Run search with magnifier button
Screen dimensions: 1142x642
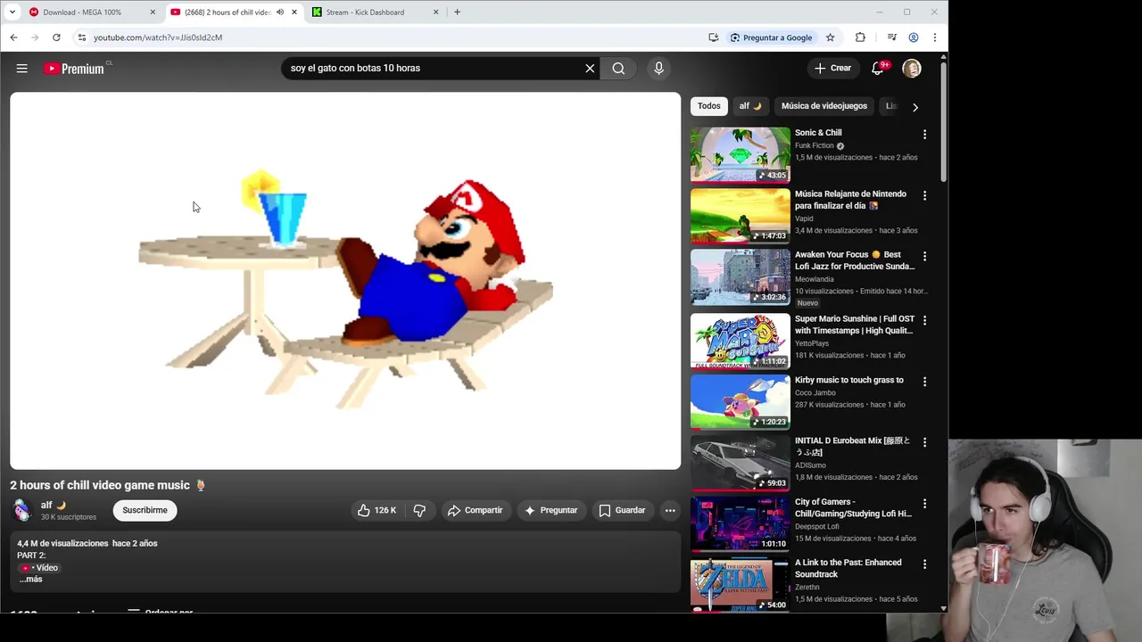[x=618, y=68]
